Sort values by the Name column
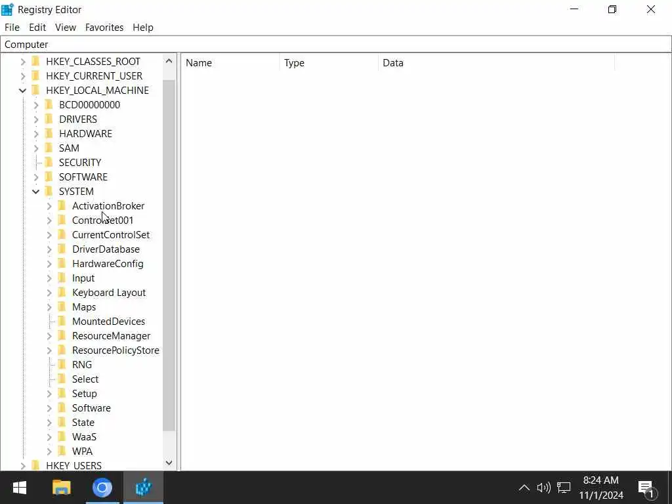This screenshot has height=504, width=672. tap(230, 63)
